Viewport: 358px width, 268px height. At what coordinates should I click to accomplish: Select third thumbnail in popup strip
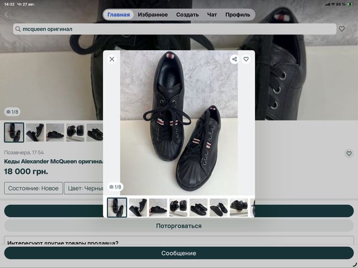tap(158, 207)
